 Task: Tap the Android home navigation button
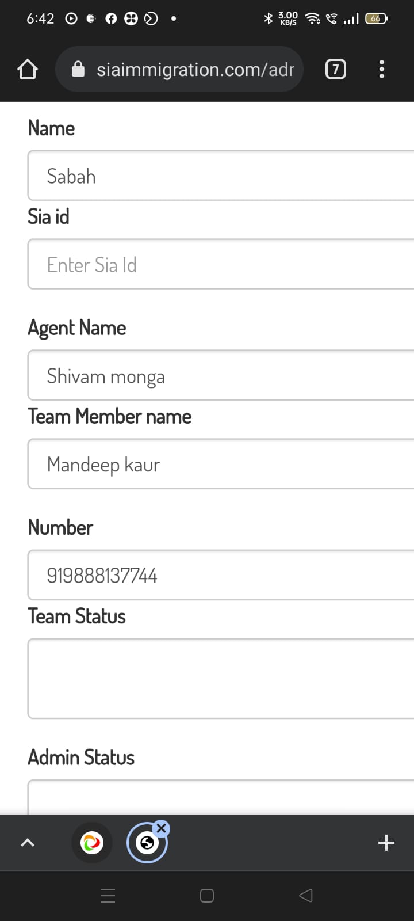click(207, 896)
